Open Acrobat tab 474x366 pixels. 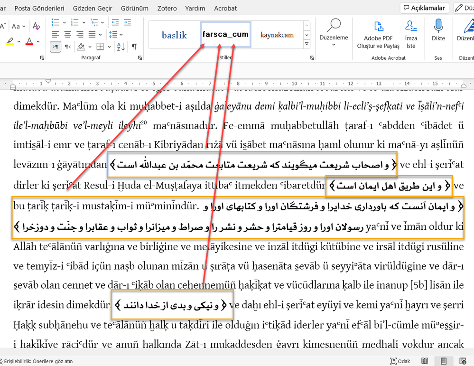[225, 9]
